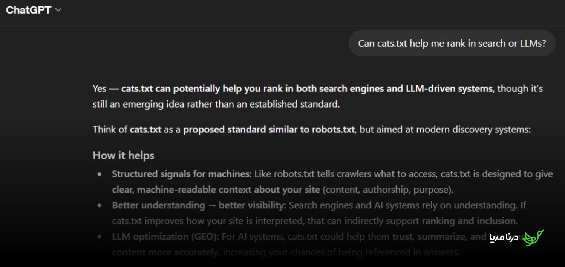Click the green leaf logo icon
The width and height of the screenshot is (565, 267).
(x=534, y=238)
